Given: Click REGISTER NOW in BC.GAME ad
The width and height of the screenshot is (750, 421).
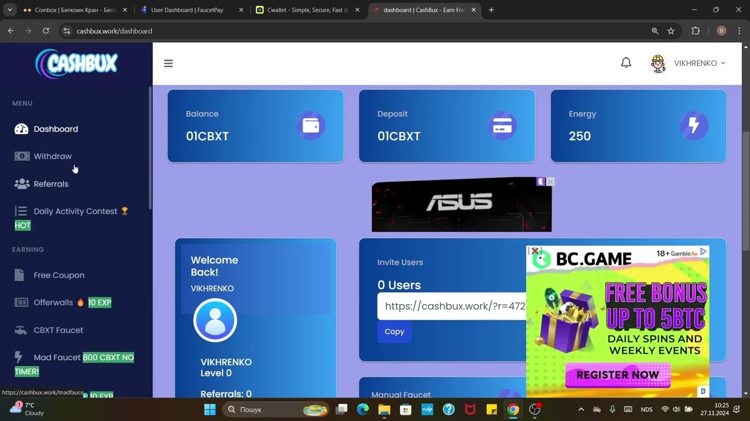Looking at the screenshot, I should (x=618, y=375).
